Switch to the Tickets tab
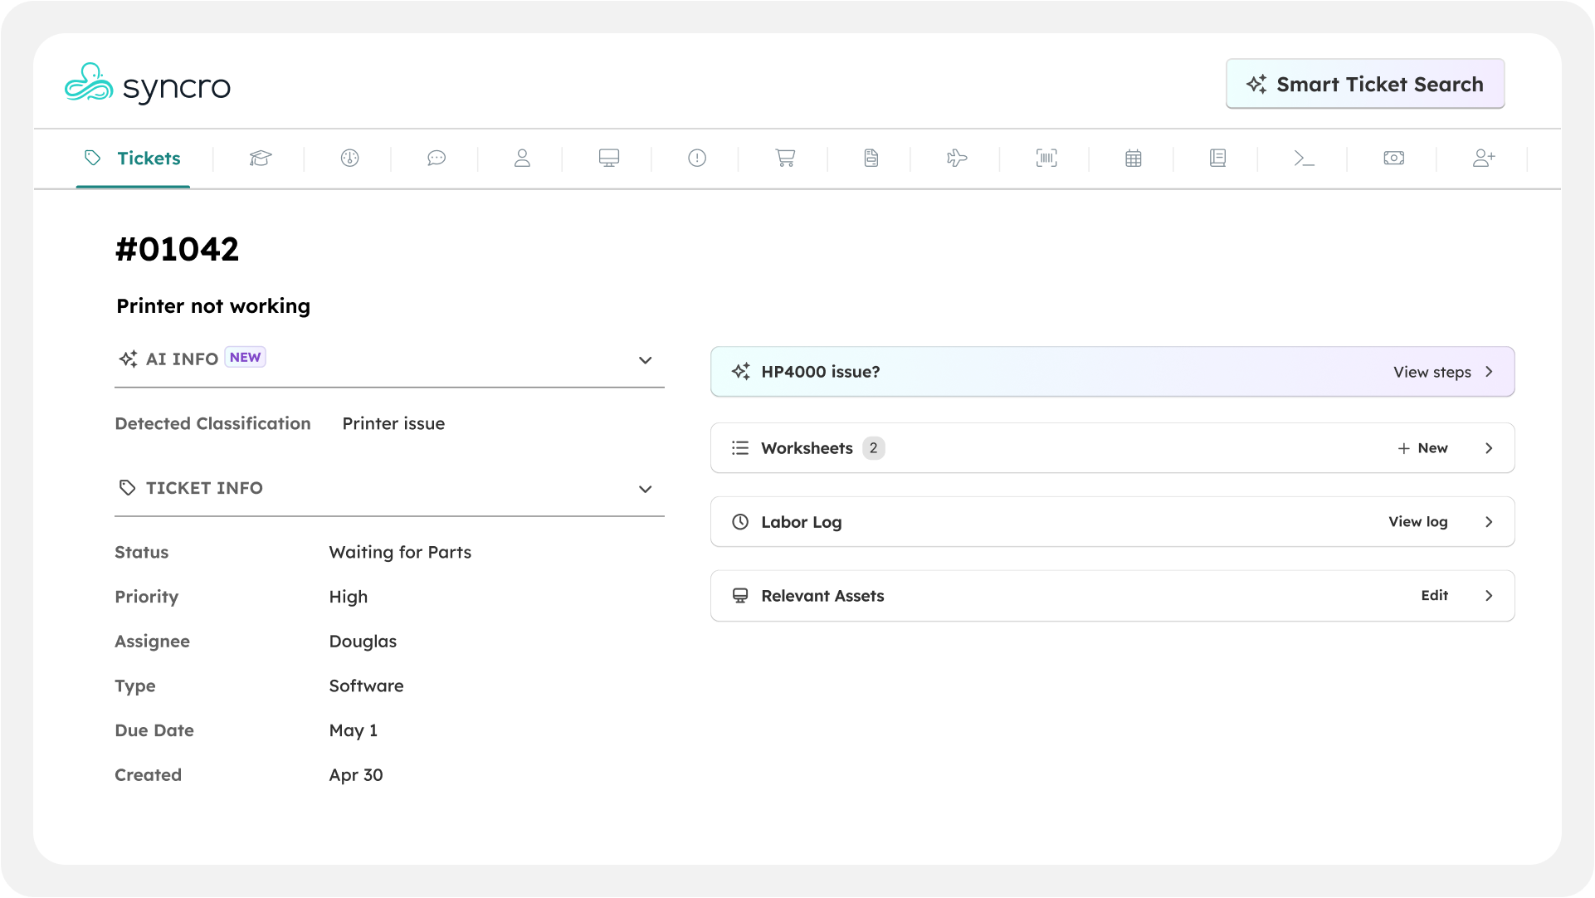This screenshot has width=1595, height=898. click(134, 158)
